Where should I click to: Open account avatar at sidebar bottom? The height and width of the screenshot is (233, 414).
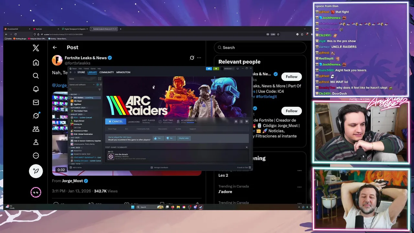click(36, 192)
